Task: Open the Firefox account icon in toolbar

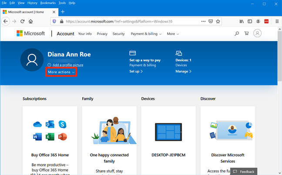Action: coord(258,21)
